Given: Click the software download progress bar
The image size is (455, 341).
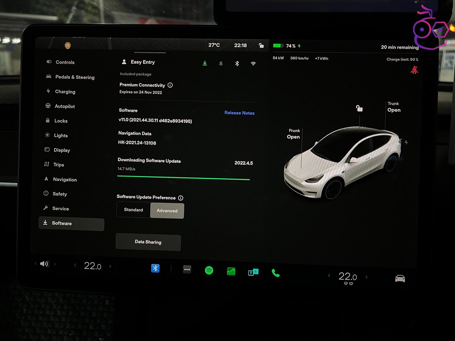Looking at the screenshot, I should [183, 178].
